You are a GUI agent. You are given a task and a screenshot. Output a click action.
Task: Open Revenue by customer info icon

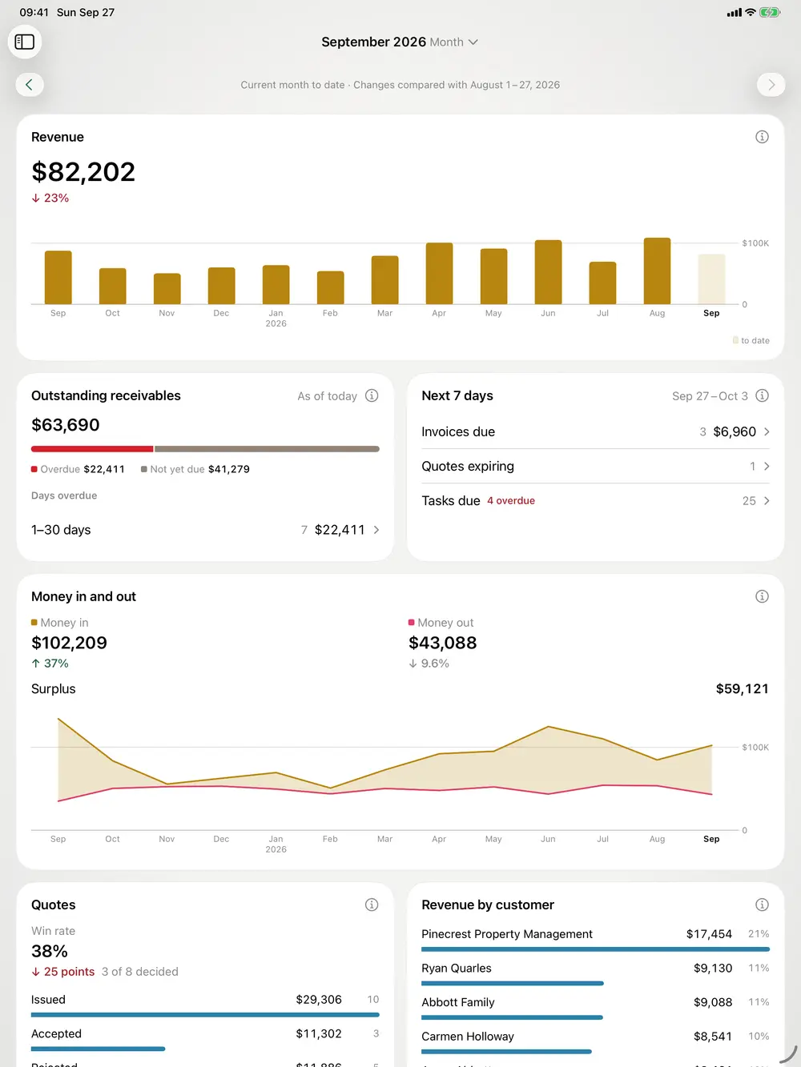tap(762, 905)
